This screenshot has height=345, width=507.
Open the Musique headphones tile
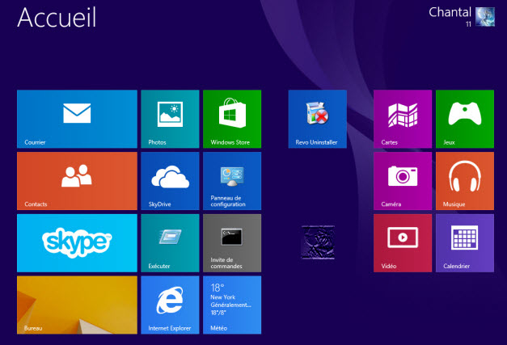click(x=464, y=181)
